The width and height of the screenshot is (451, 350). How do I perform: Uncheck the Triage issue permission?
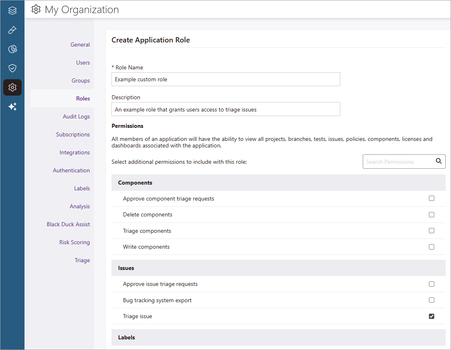(x=431, y=316)
